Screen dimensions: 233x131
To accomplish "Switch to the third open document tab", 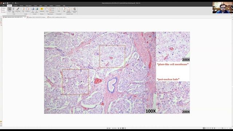I will point(57,17).
